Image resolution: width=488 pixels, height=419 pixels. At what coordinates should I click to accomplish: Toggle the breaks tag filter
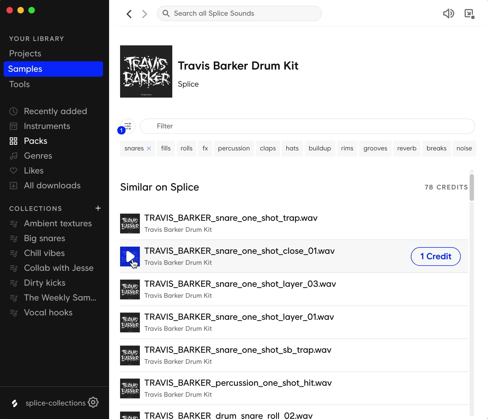tap(437, 148)
